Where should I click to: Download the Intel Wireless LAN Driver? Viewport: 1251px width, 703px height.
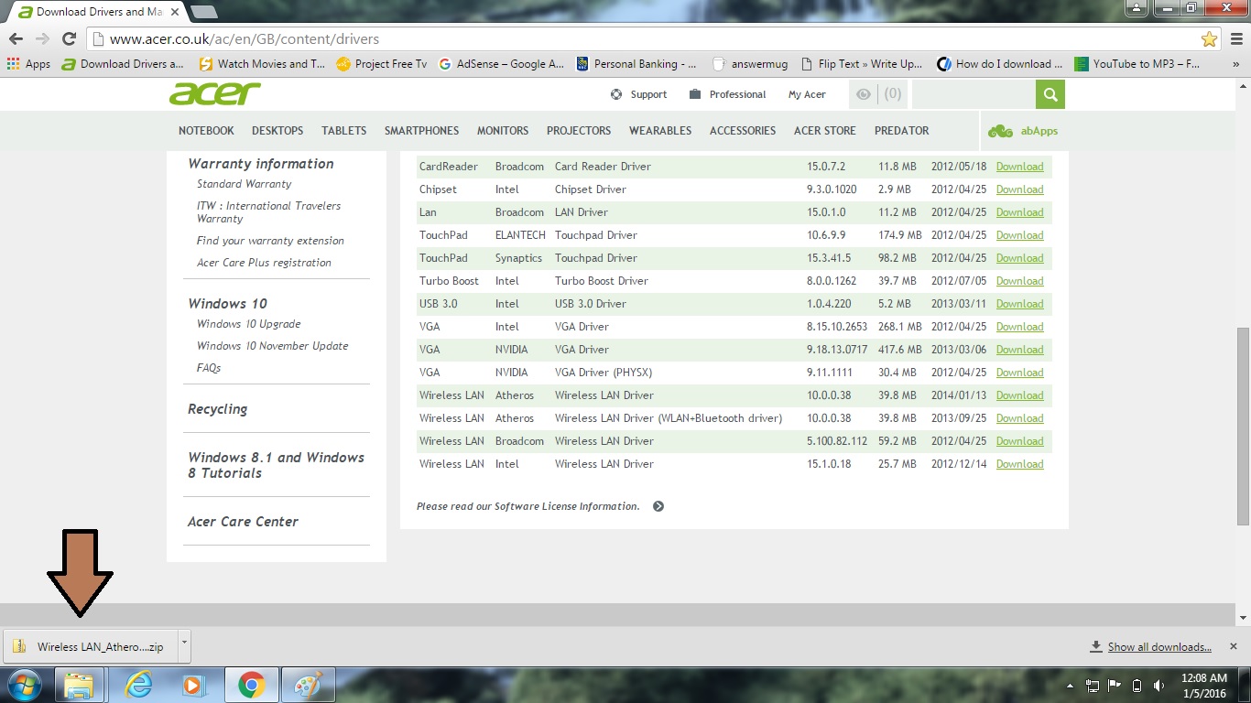pos(1020,464)
